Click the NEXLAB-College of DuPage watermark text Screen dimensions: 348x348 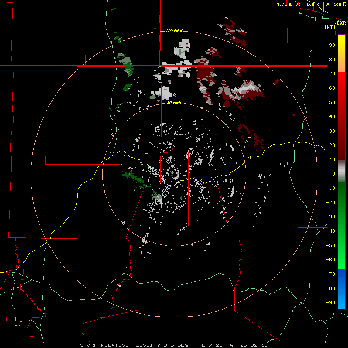click(x=311, y=4)
